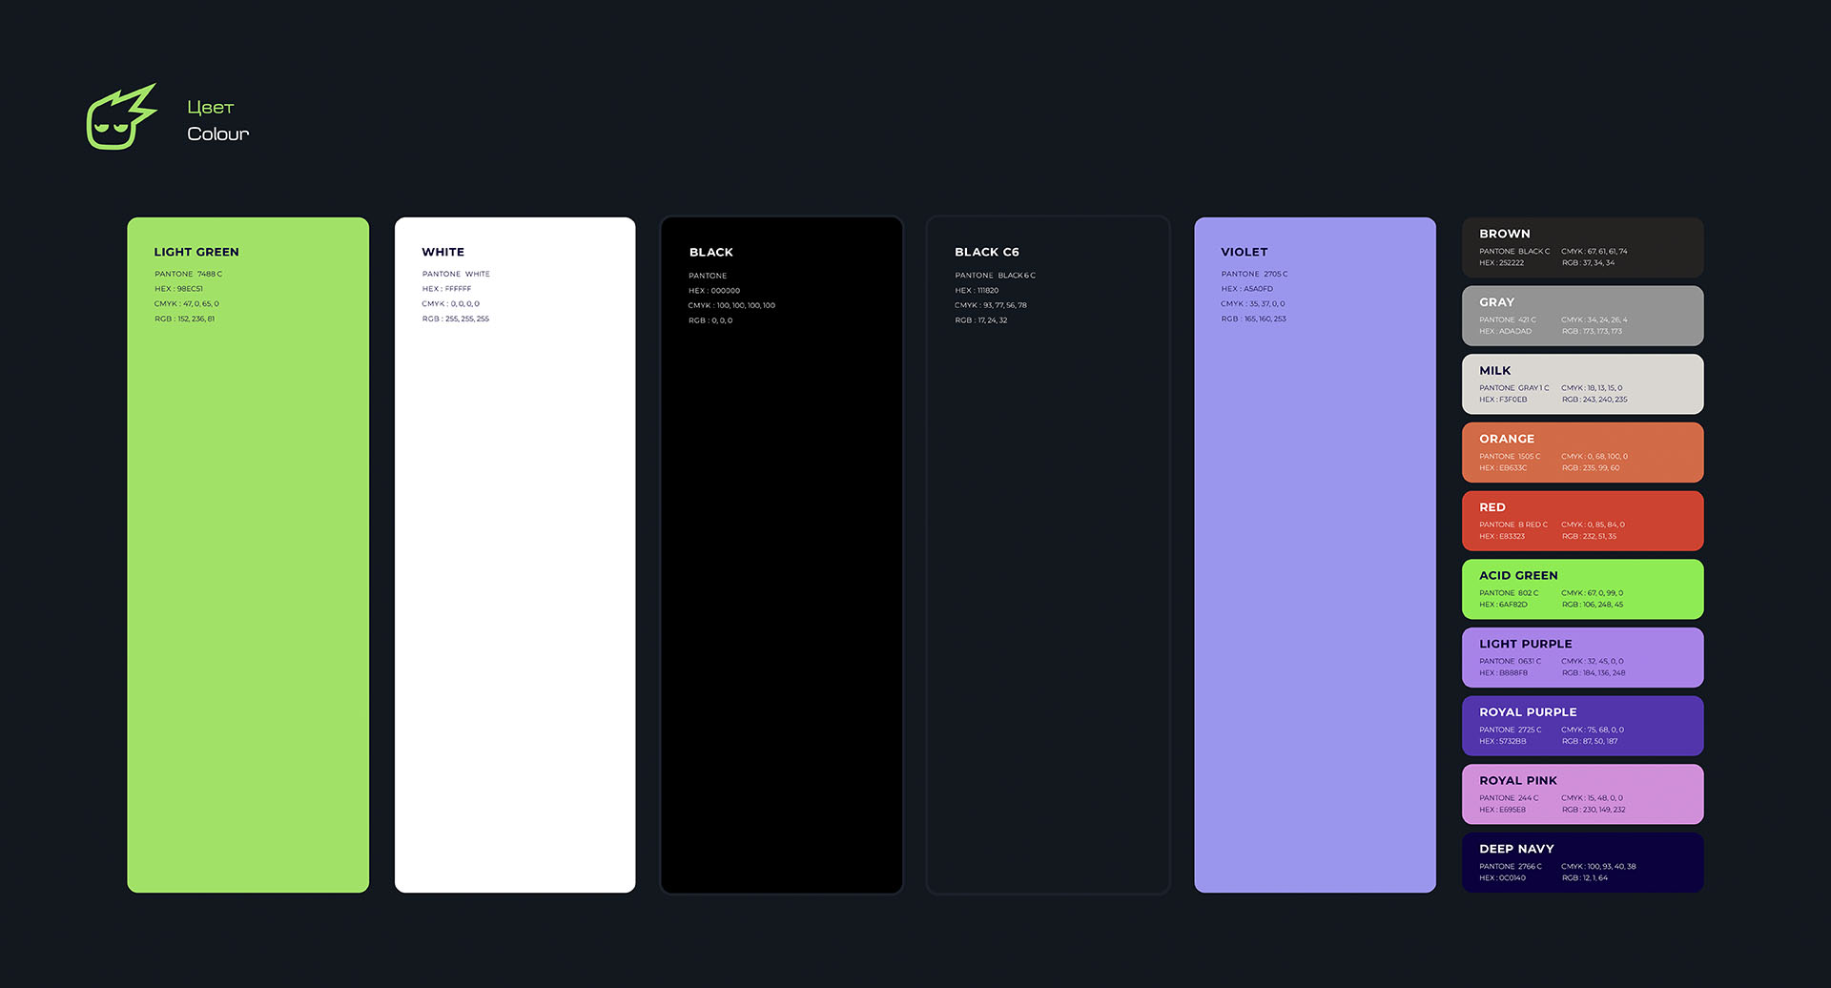Click the Violet HEX value A5A0FD

[x=1259, y=289]
